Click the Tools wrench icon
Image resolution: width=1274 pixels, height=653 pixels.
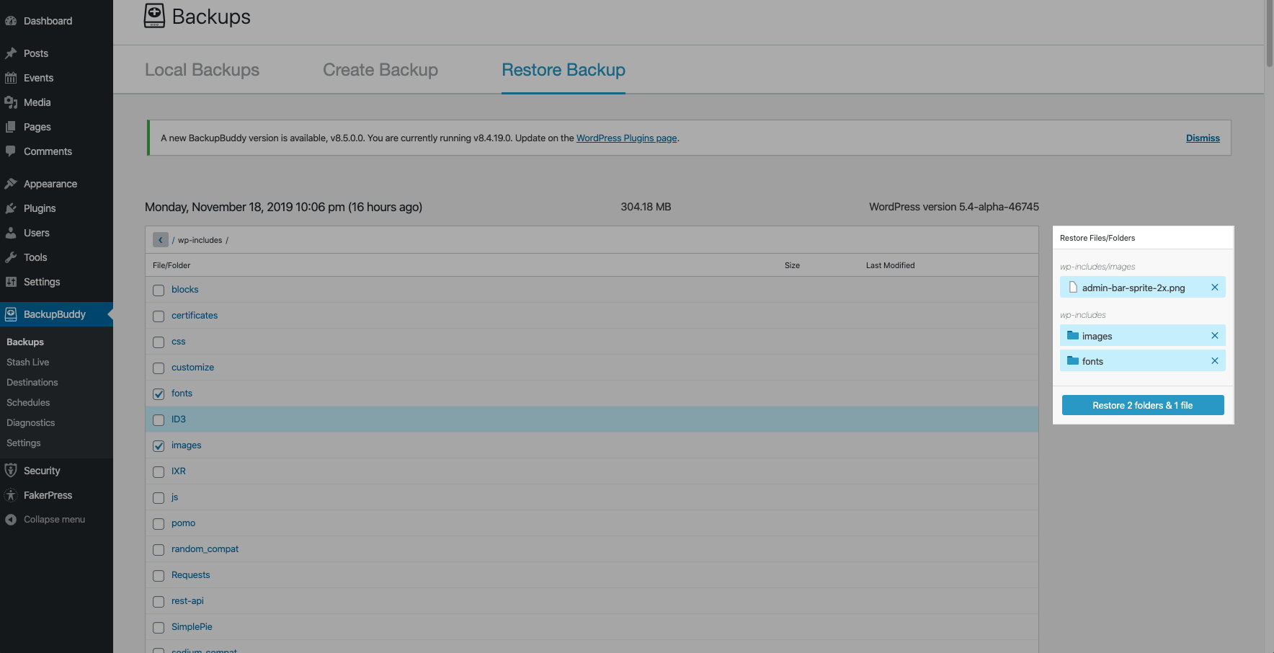[11, 257]
